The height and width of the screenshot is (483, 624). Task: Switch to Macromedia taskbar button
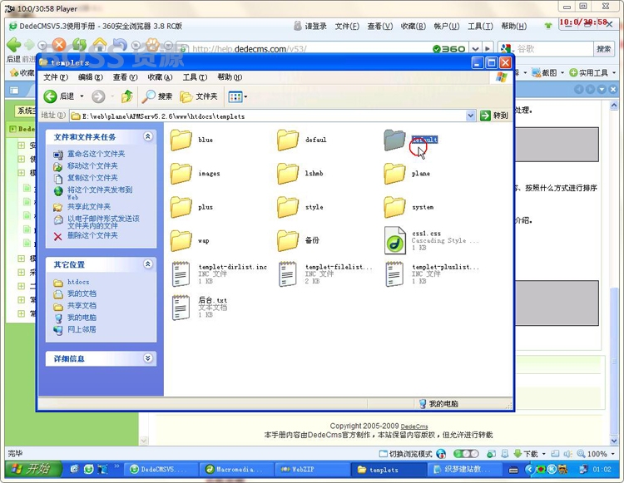[237, 470]
